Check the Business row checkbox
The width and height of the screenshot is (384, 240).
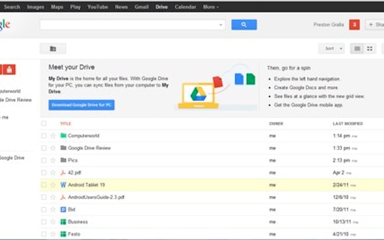point(44,222)
